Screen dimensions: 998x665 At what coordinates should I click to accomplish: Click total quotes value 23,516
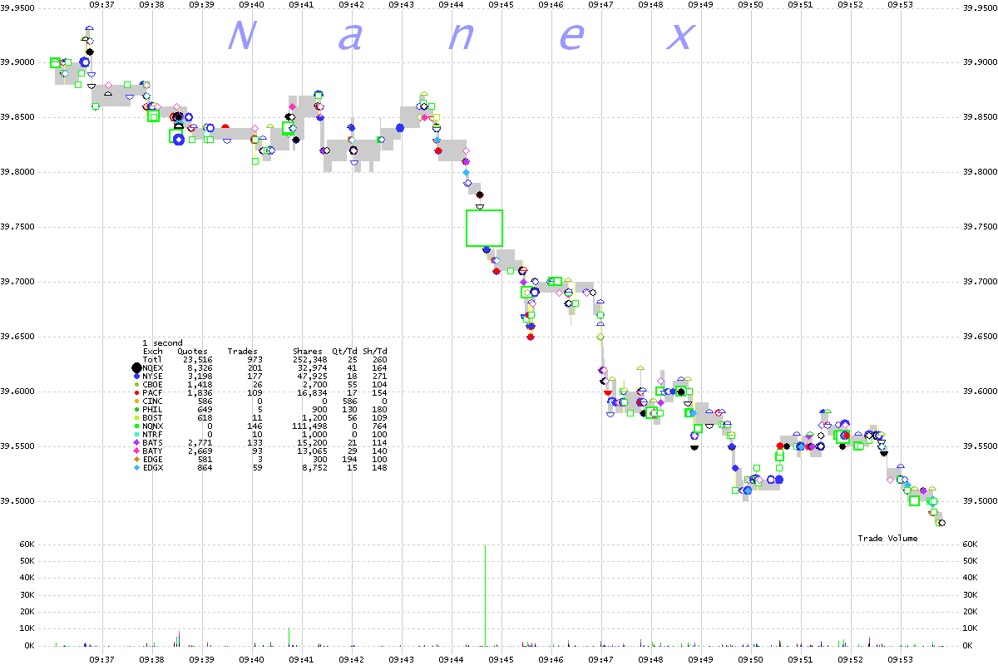[x=197, y=360]
